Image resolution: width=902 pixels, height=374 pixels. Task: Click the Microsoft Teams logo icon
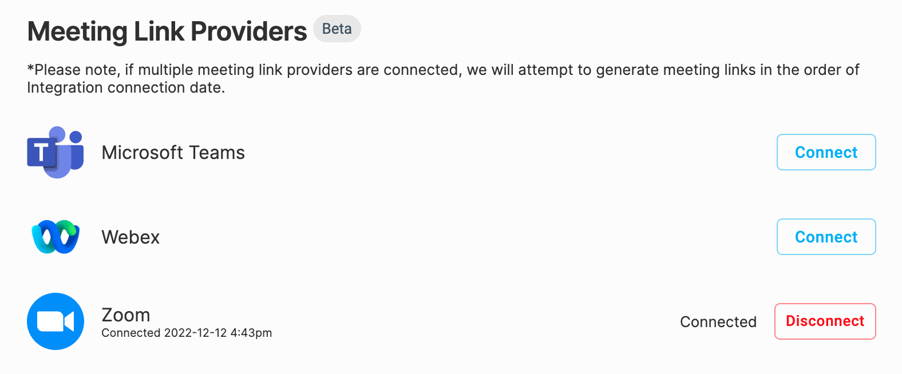coord(56,152)
